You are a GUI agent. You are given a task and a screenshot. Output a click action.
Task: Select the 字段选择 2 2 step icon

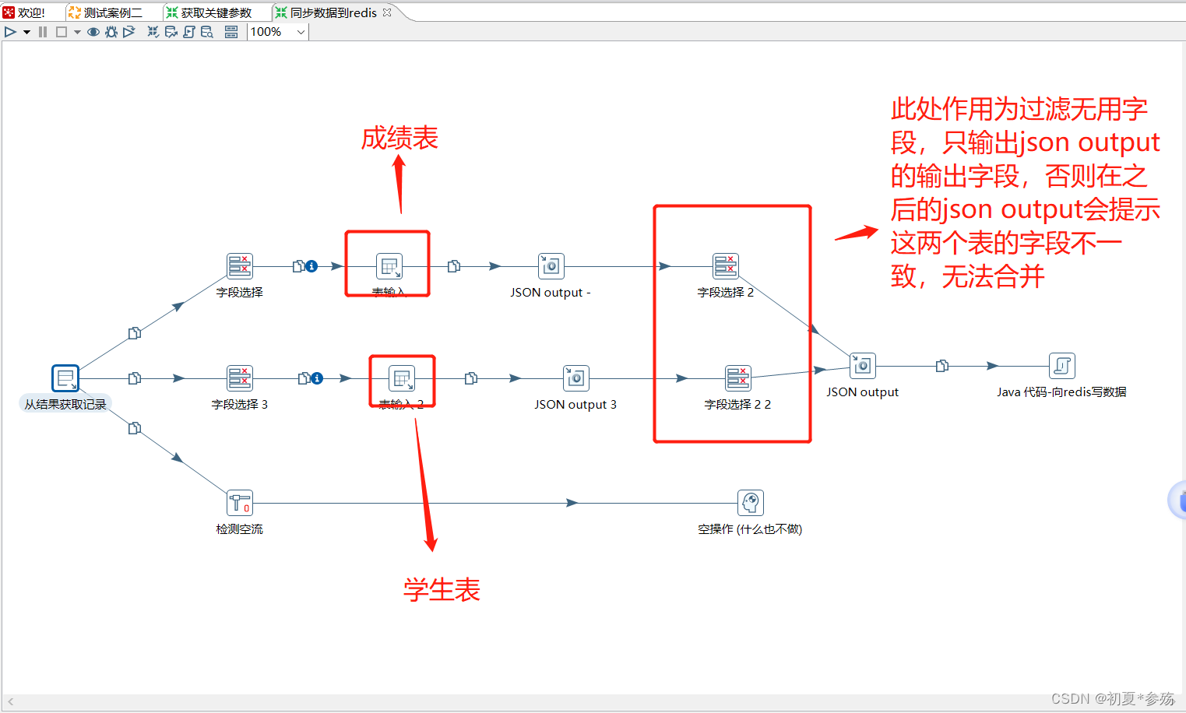pyautogui.click(x=738, y=378)
